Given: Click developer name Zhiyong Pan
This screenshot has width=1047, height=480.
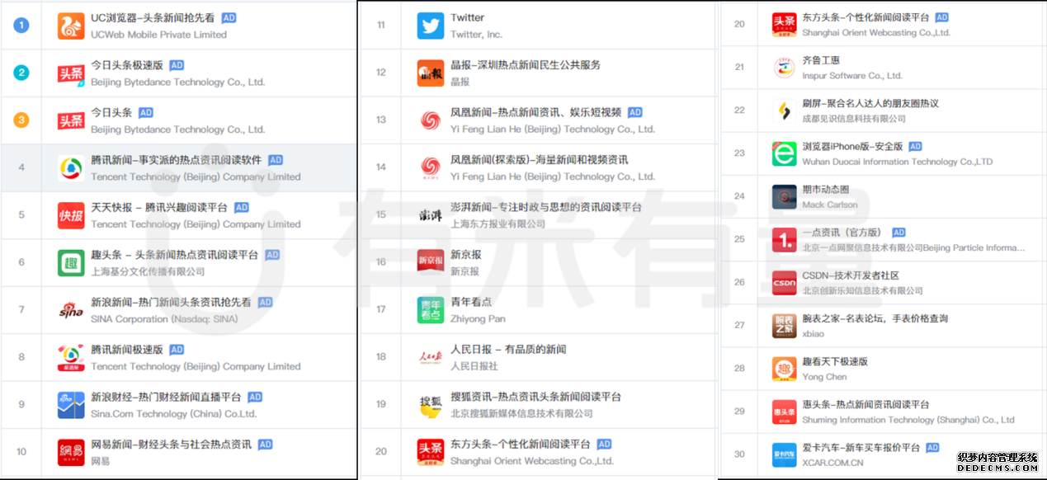Looking at the screenshot, I should tap(478, 319).
